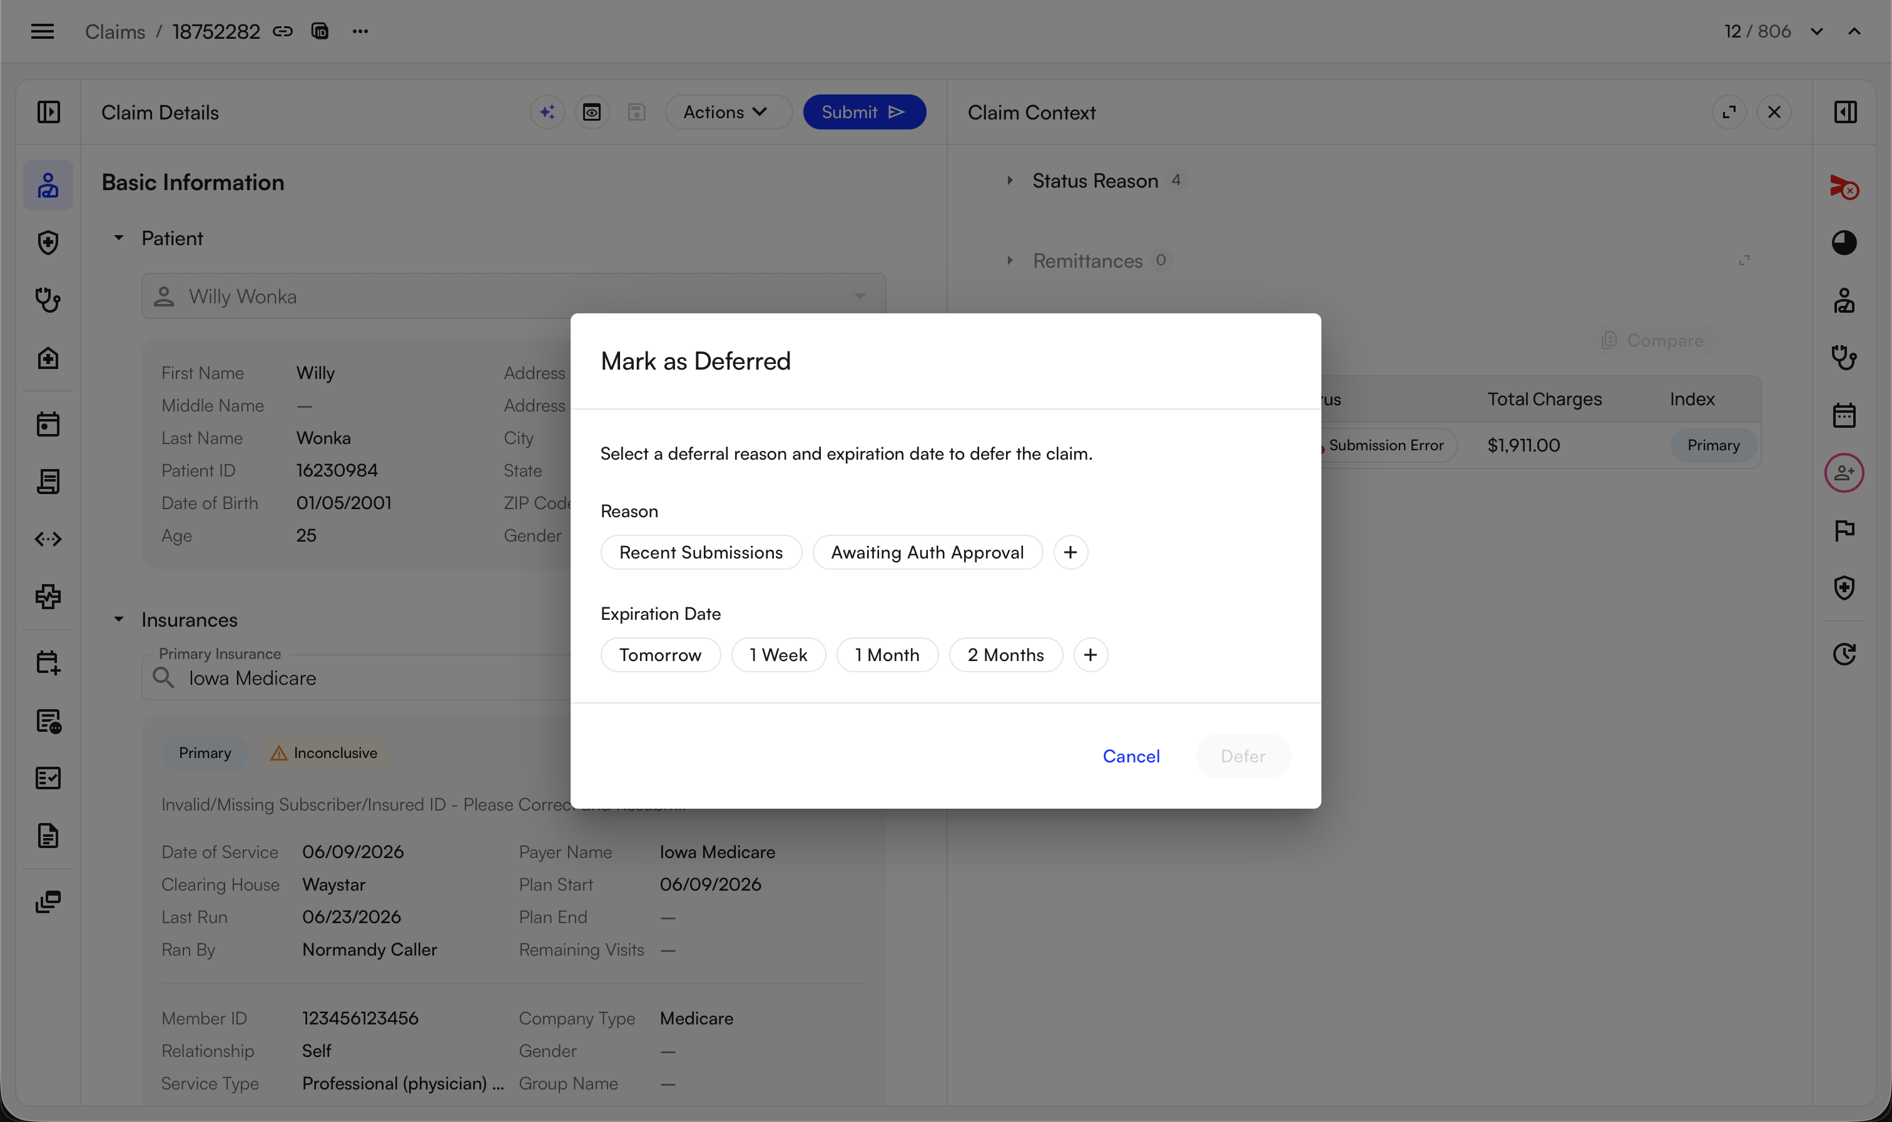Select the patient section icon in left sidebar
The height and width of the screenshot is (1122, 1892).
pos(48,185)
